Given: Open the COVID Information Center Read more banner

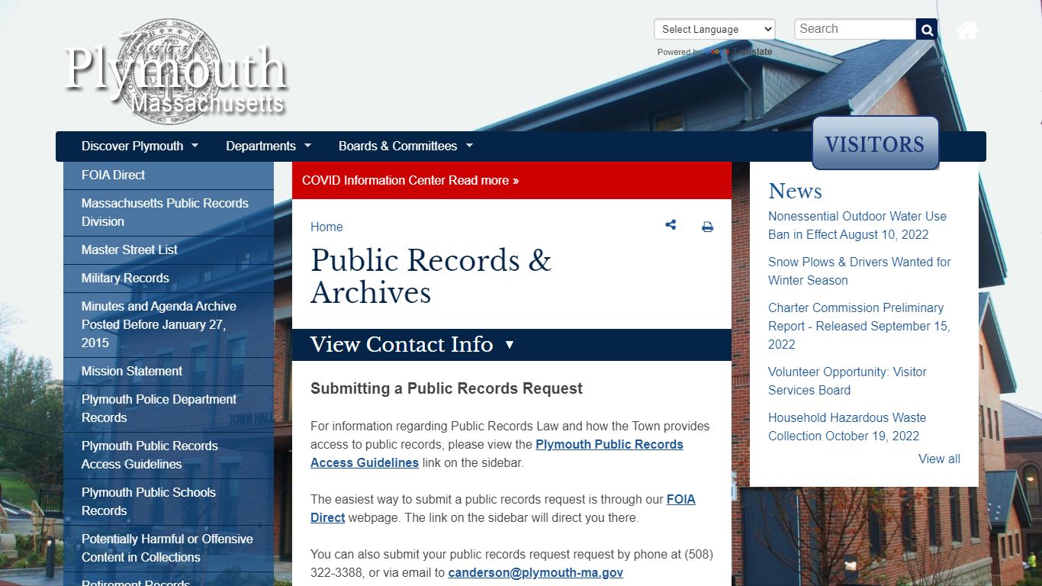Looking at the screenshot, I should 512,181.
